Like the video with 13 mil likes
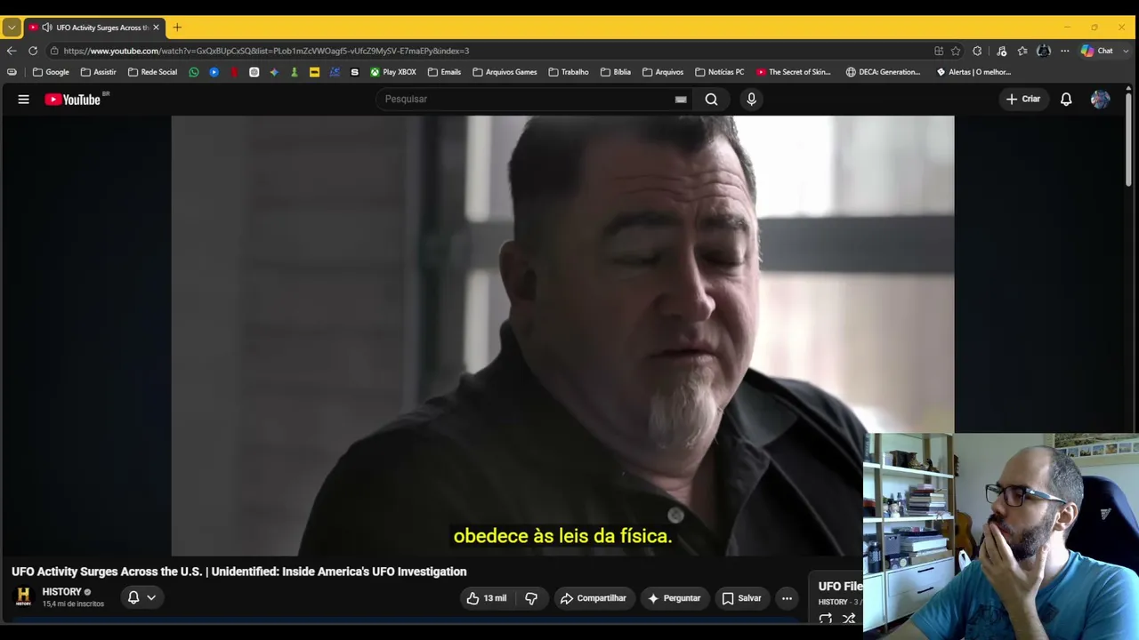This screenshot has height=640, width=1139. click(487, 598)
